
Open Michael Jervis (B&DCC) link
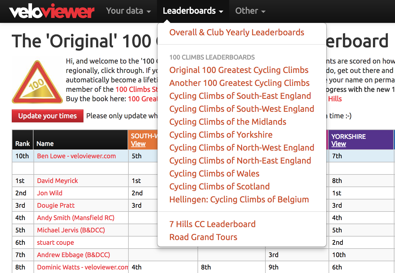(71, 230)
